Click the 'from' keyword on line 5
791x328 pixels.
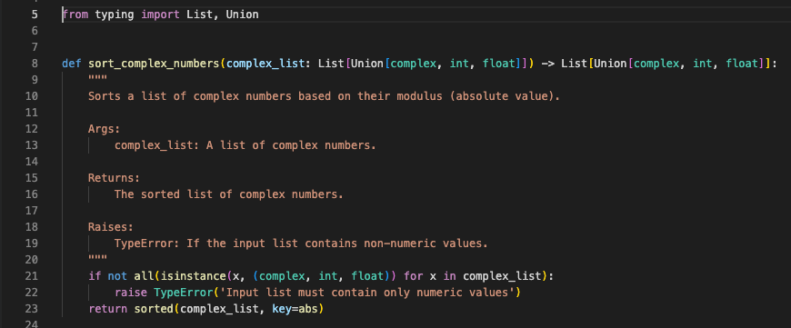(75, 15)
